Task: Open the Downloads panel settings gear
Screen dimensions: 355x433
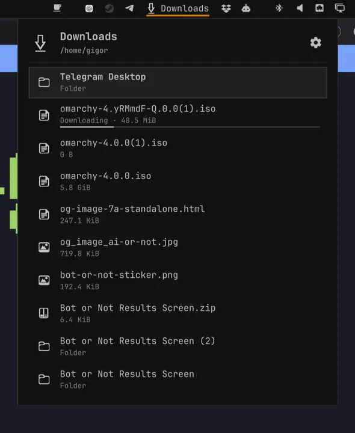Action: [x=315, y=43]
